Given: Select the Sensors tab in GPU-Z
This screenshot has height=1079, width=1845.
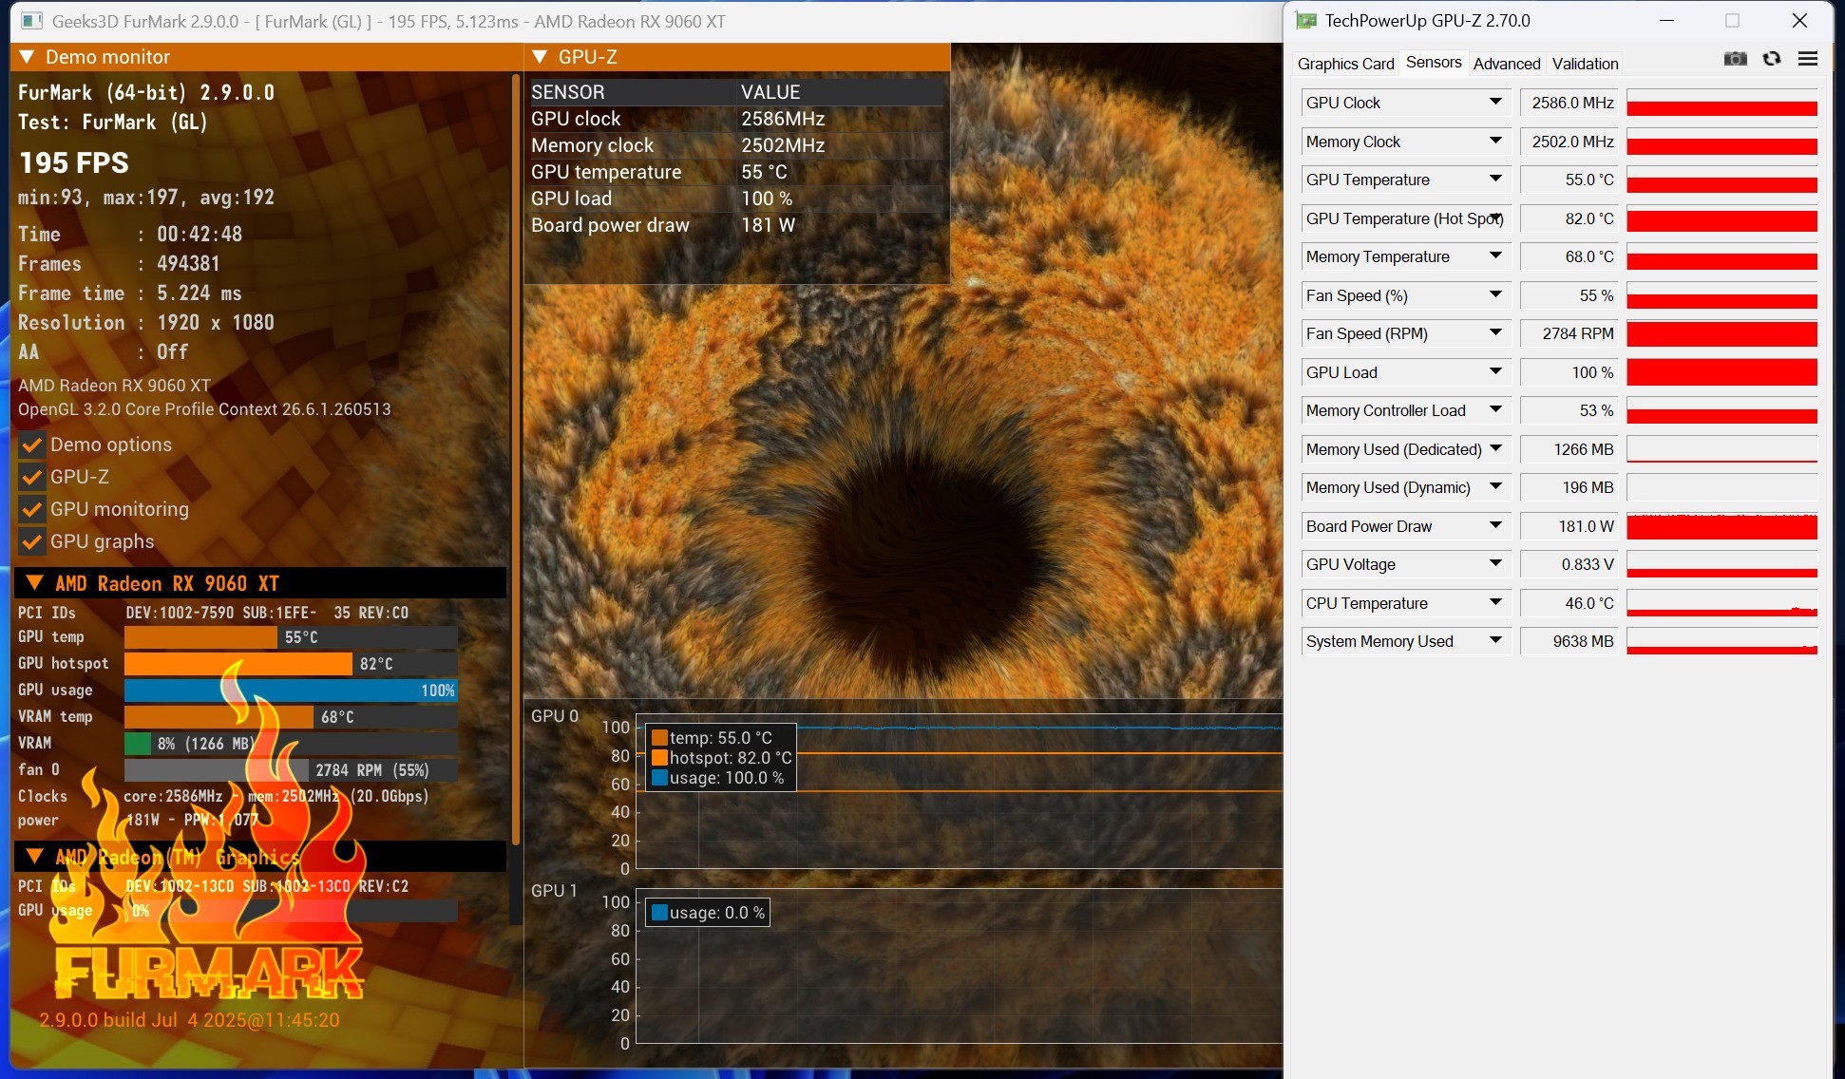Looking at the screenshot, I should point(1434,63).
